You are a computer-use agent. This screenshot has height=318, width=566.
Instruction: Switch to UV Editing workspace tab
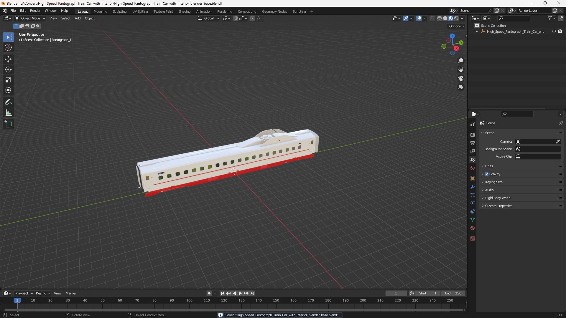tap(140, 11)
